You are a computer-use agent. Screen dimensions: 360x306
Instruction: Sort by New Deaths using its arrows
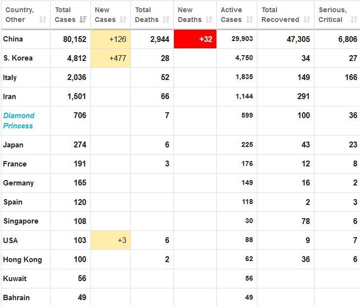(x=209, y=20)
